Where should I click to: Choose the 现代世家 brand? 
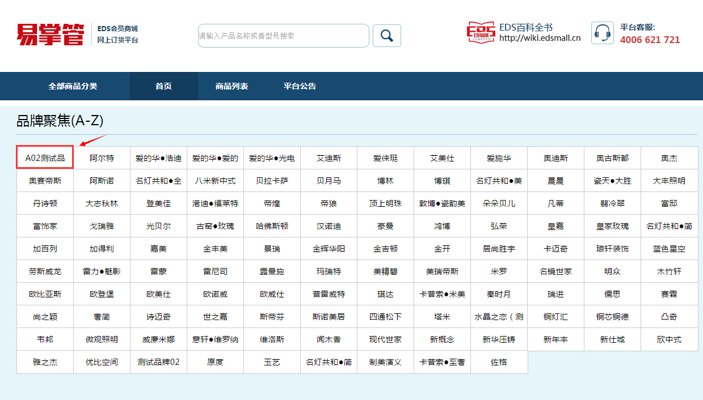point(386,339)
